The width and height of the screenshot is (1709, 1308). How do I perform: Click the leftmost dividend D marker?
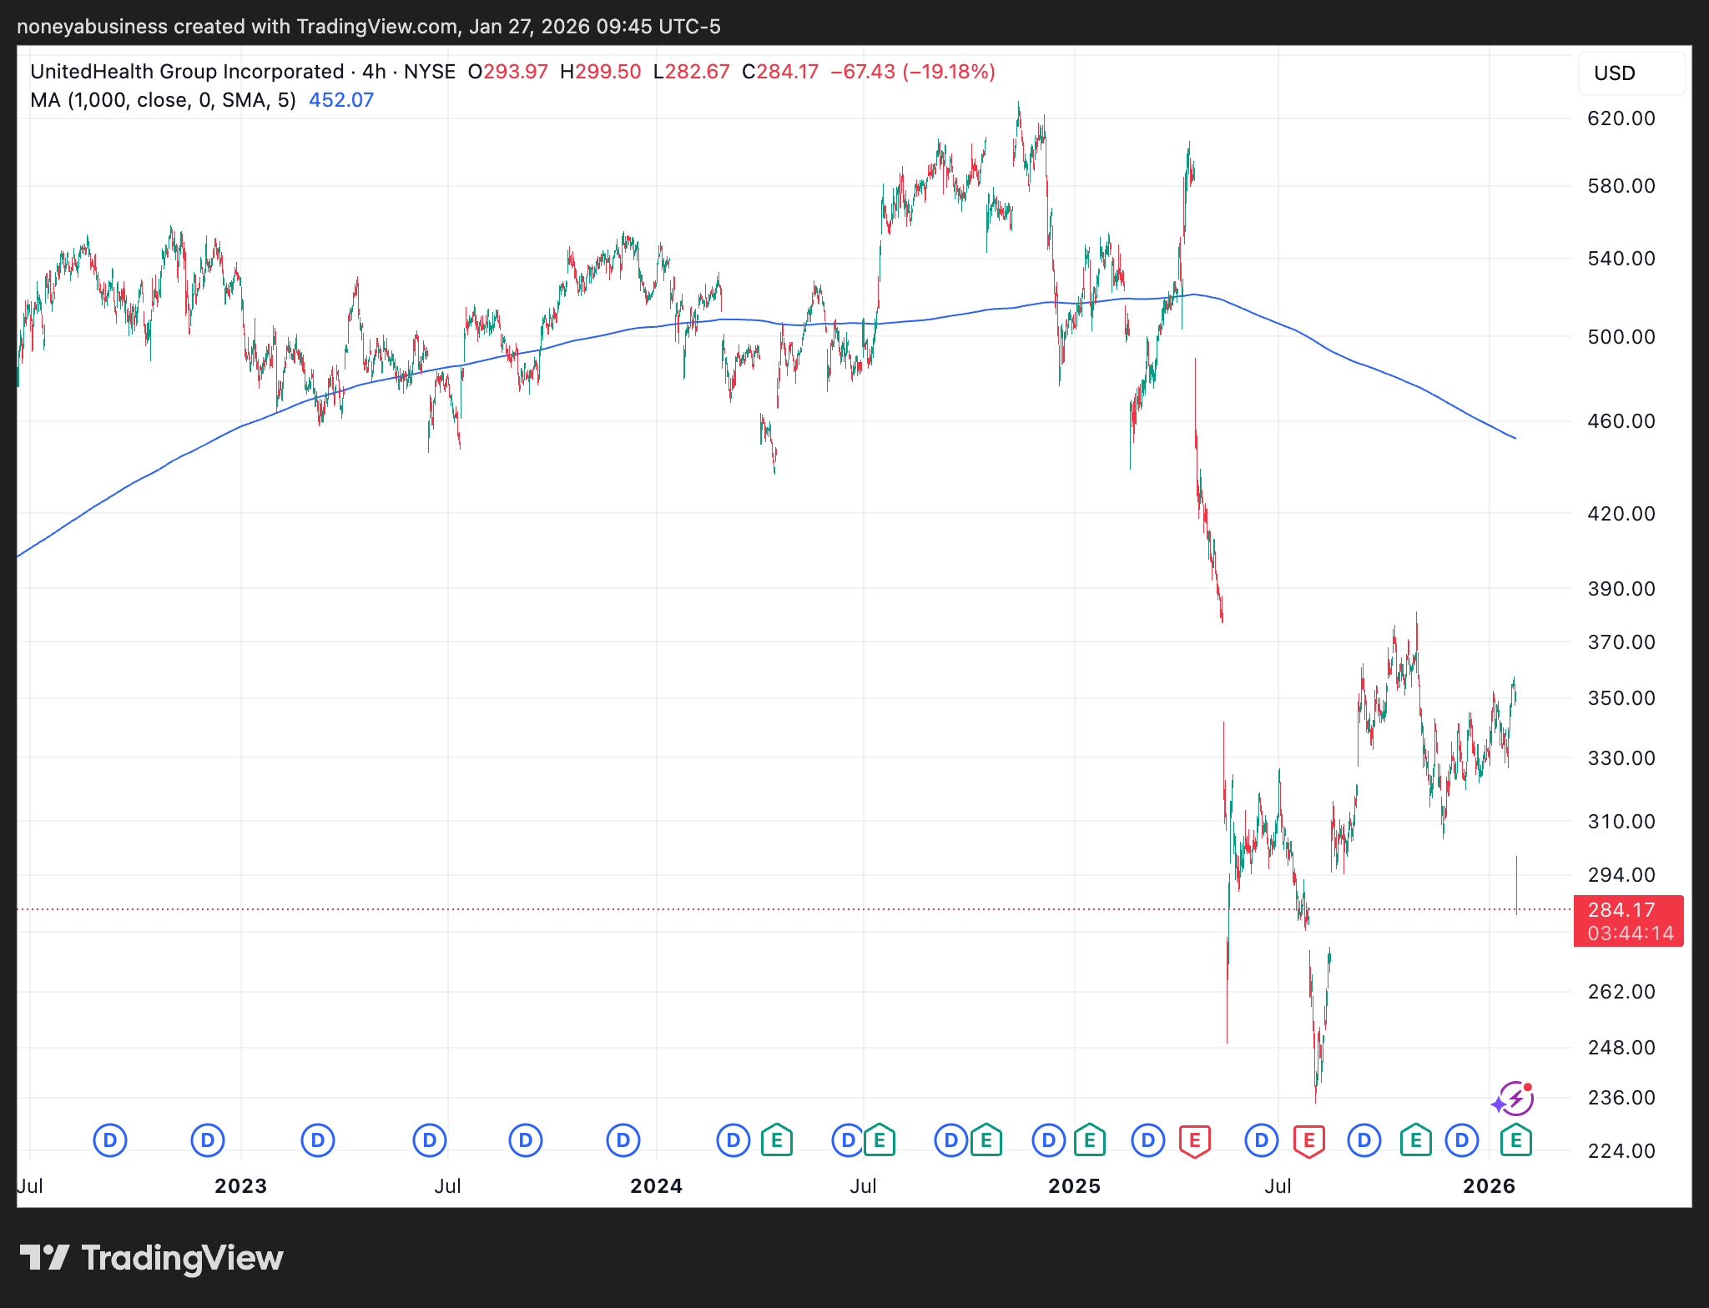(x=110, y=1139)
